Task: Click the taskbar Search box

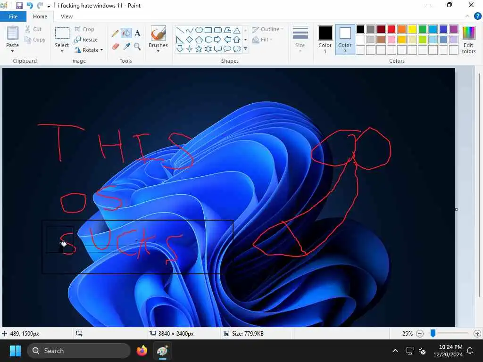Action: [x=79, y=351]
